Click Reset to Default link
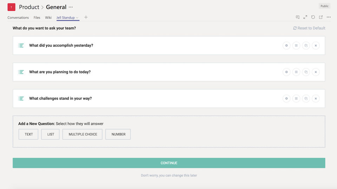Viewport: 337px width, 189px height. click(x=309, y=28)
